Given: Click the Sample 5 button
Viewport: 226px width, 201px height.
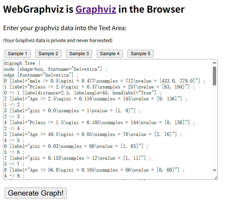Looking at the screenshot, I should 141,54.
